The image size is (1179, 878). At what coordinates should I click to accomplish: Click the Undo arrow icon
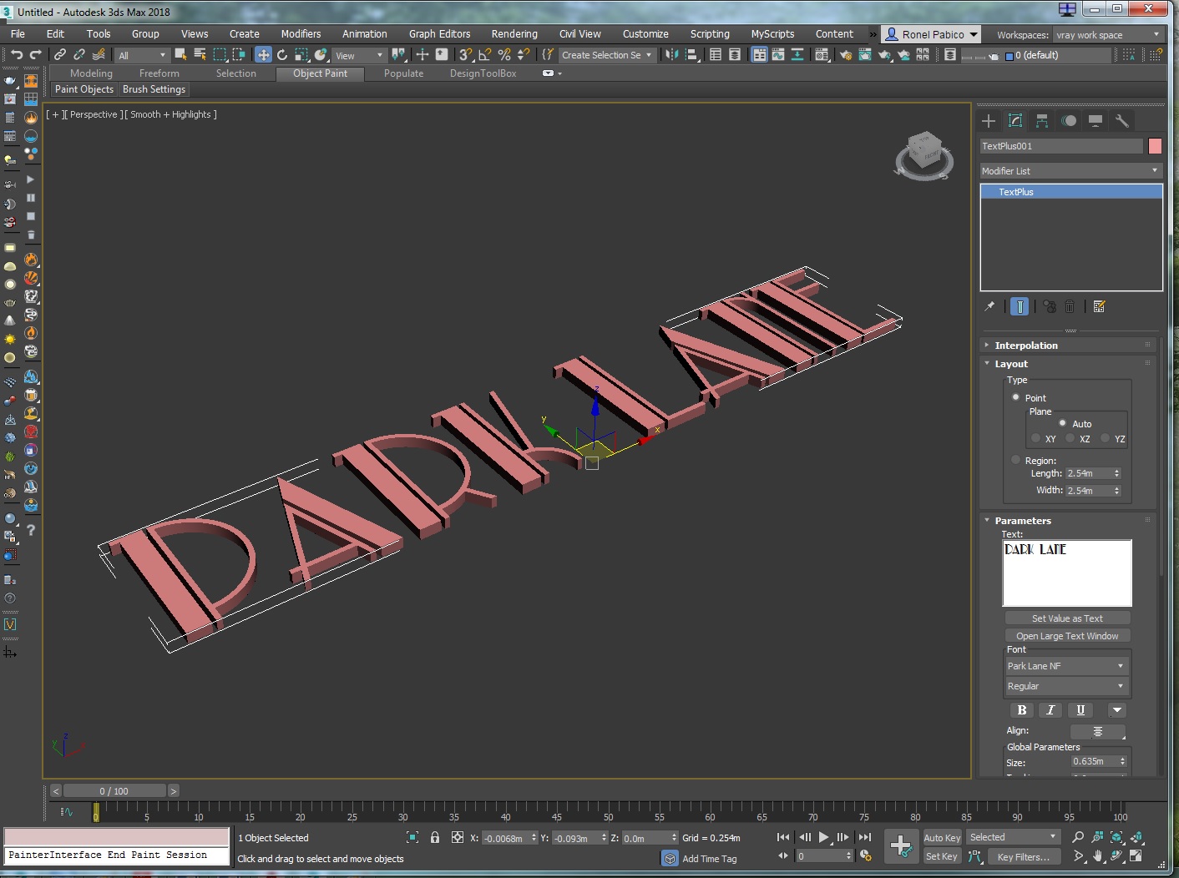pyautogui.click(x=17, y=55)
